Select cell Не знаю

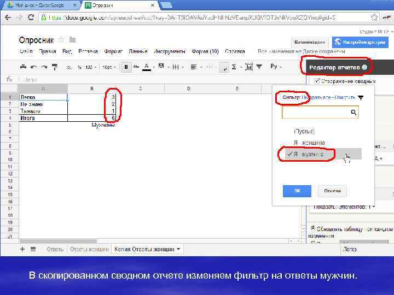[43, 104]
